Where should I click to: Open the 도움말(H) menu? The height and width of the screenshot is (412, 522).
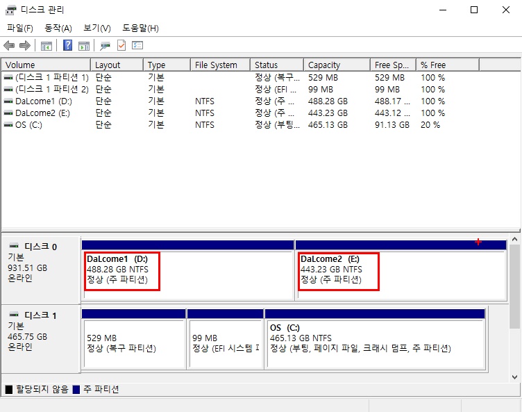[140, 28]
